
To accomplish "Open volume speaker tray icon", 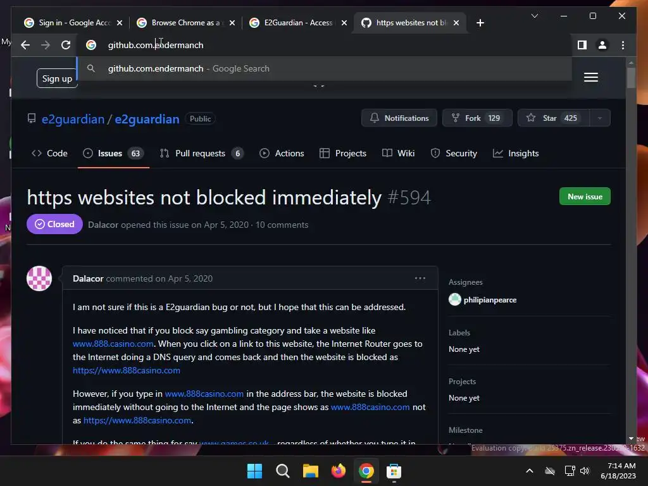I will click(585, 471).
